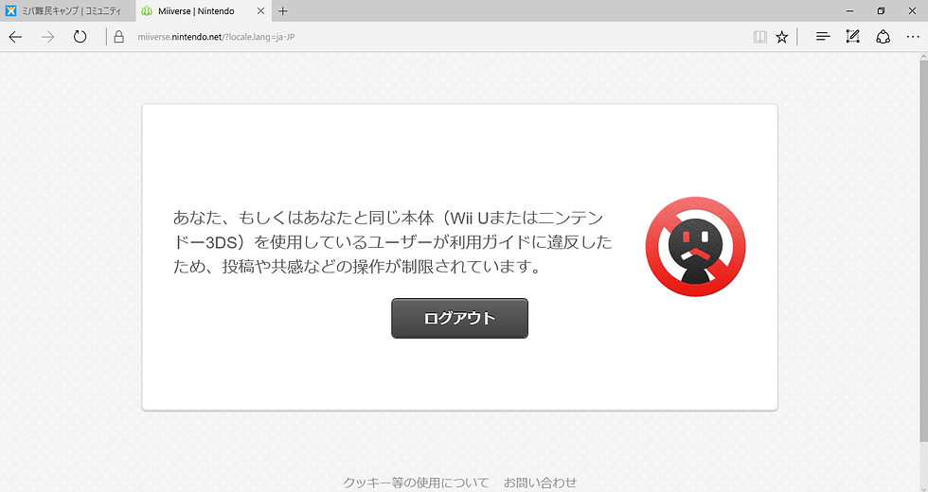Click the ミバ難民キャンプ tab favicon
Screen dimensions: 928x492
tap(10, 10)
